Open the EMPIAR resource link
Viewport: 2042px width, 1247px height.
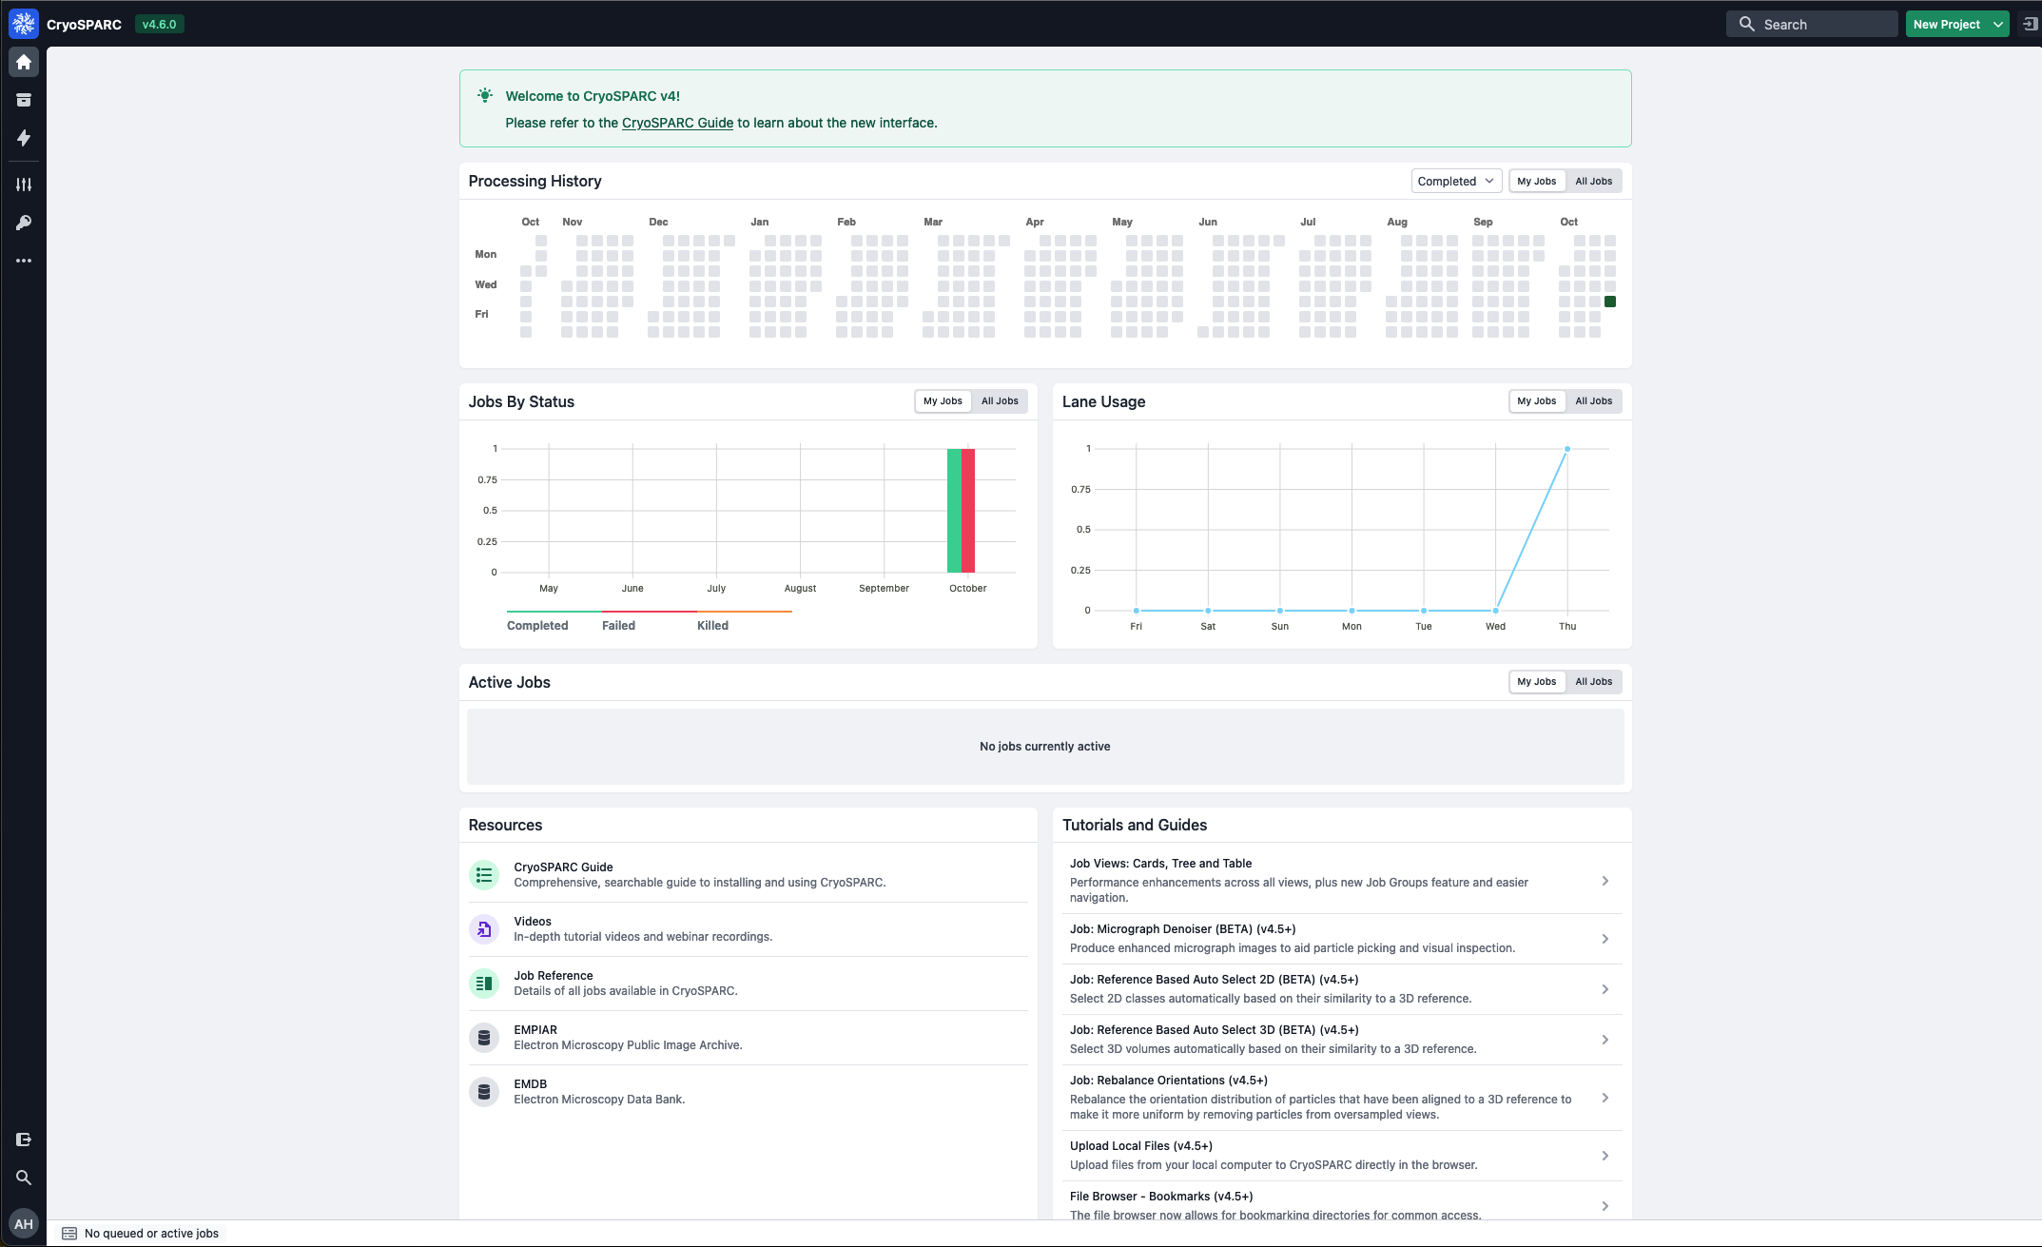click(x=535, y=1029)
